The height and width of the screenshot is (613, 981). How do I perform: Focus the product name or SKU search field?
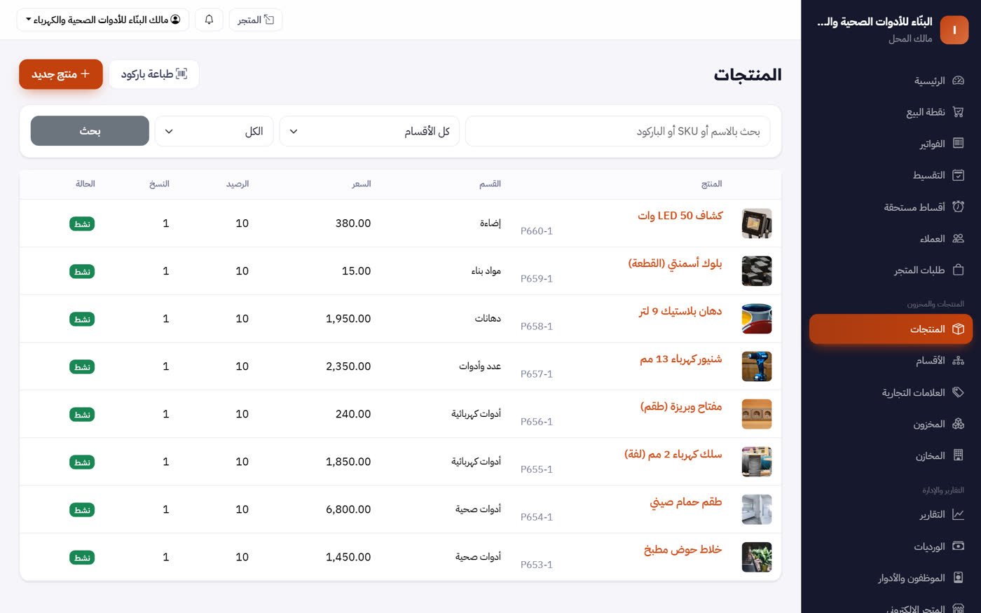point(617,131)
